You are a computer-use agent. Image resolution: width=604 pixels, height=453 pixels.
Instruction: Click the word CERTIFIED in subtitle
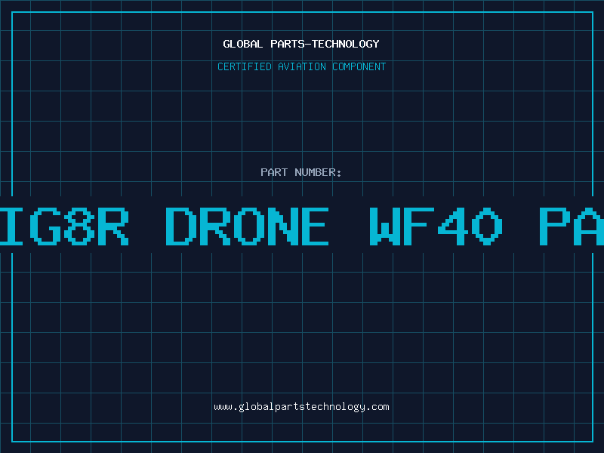245,66
